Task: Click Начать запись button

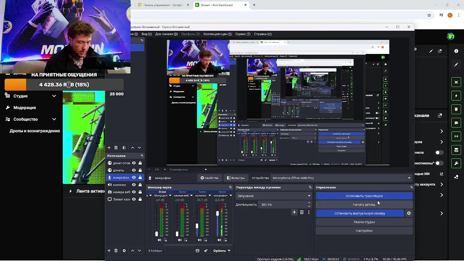Action: pyautogui.click(x=364, y=204)
